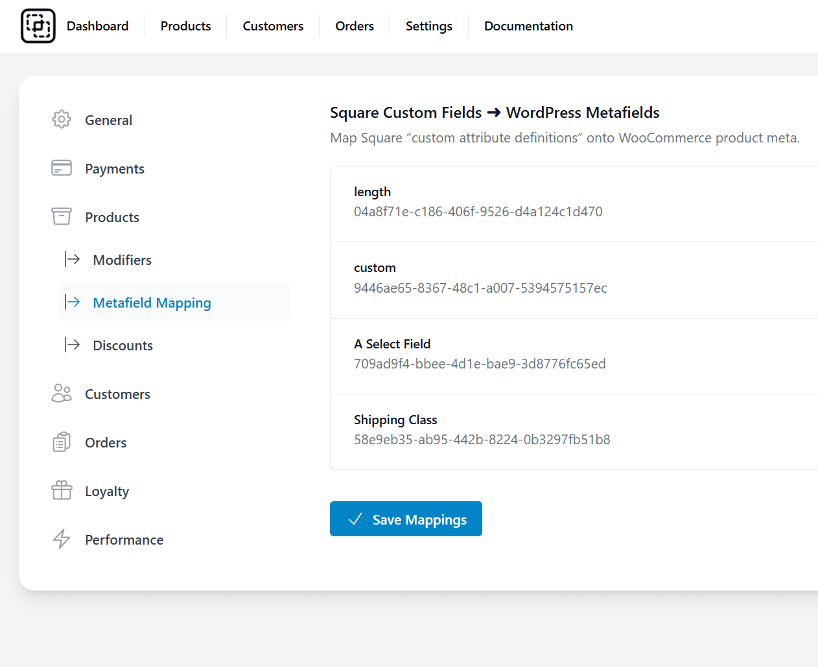Click the Modifiers arrow icon
Viewport: 818px width, 667px height.
click(x=73, y=259)
